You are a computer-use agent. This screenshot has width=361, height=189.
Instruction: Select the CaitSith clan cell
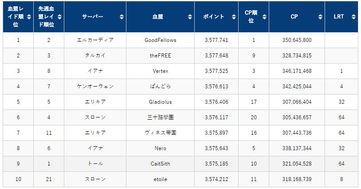point(160,164)
